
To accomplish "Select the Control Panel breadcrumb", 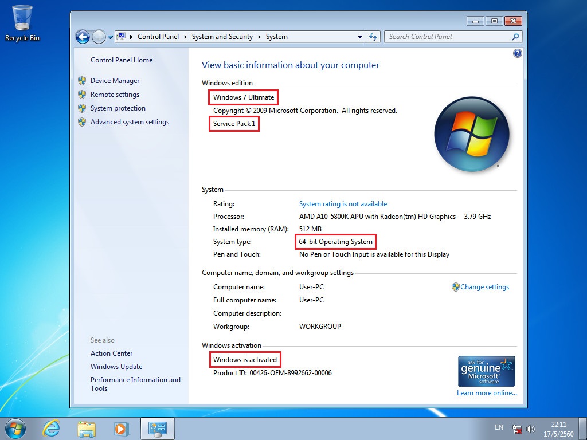I will point(158,37).
